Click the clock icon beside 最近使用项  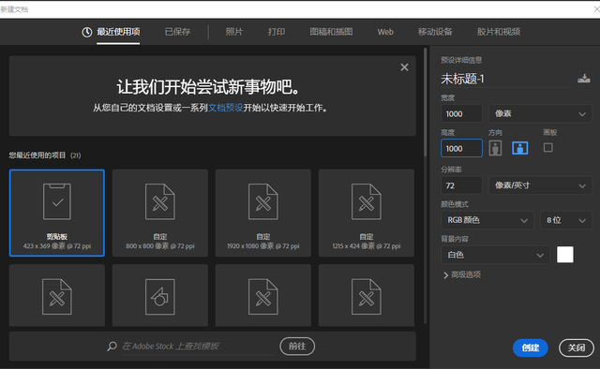click(x=87, y=32)
